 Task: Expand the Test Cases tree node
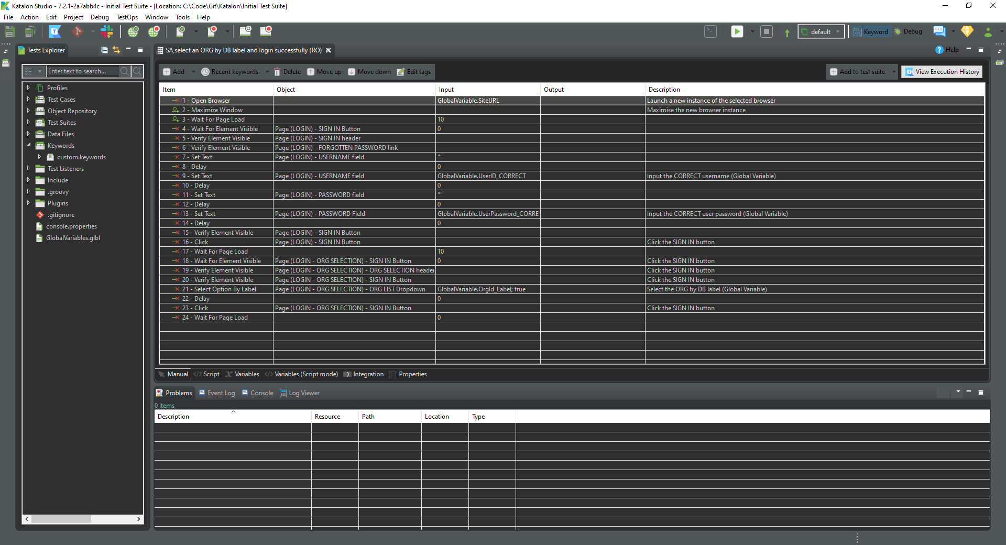pos(29,99)
